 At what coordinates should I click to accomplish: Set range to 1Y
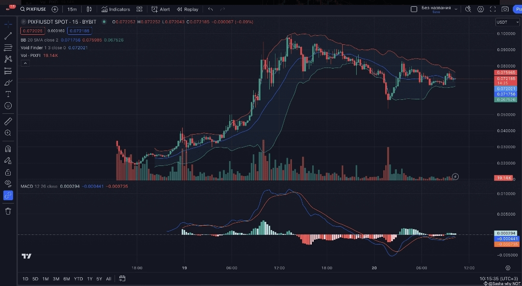coord(89,279)
